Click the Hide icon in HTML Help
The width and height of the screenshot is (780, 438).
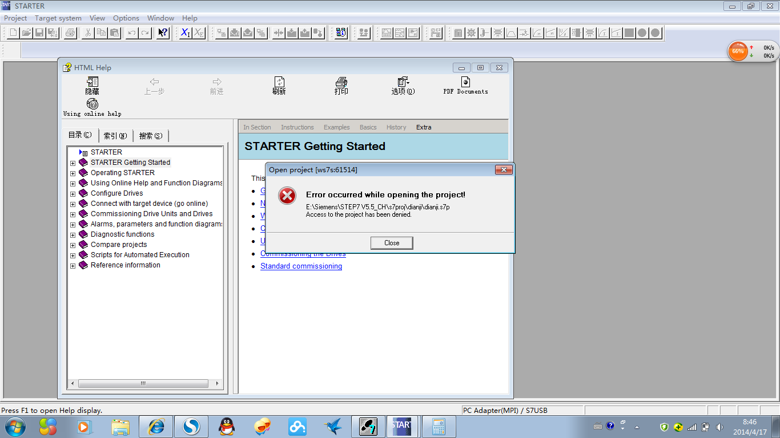[x=93, y=86]
